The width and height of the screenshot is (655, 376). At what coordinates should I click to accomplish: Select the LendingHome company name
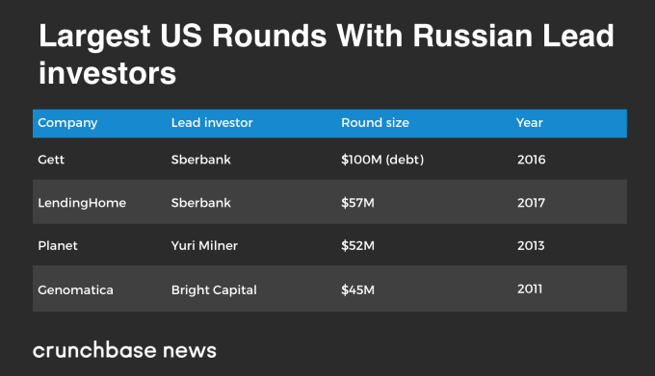pyautogui.click(x=82, y=203)
